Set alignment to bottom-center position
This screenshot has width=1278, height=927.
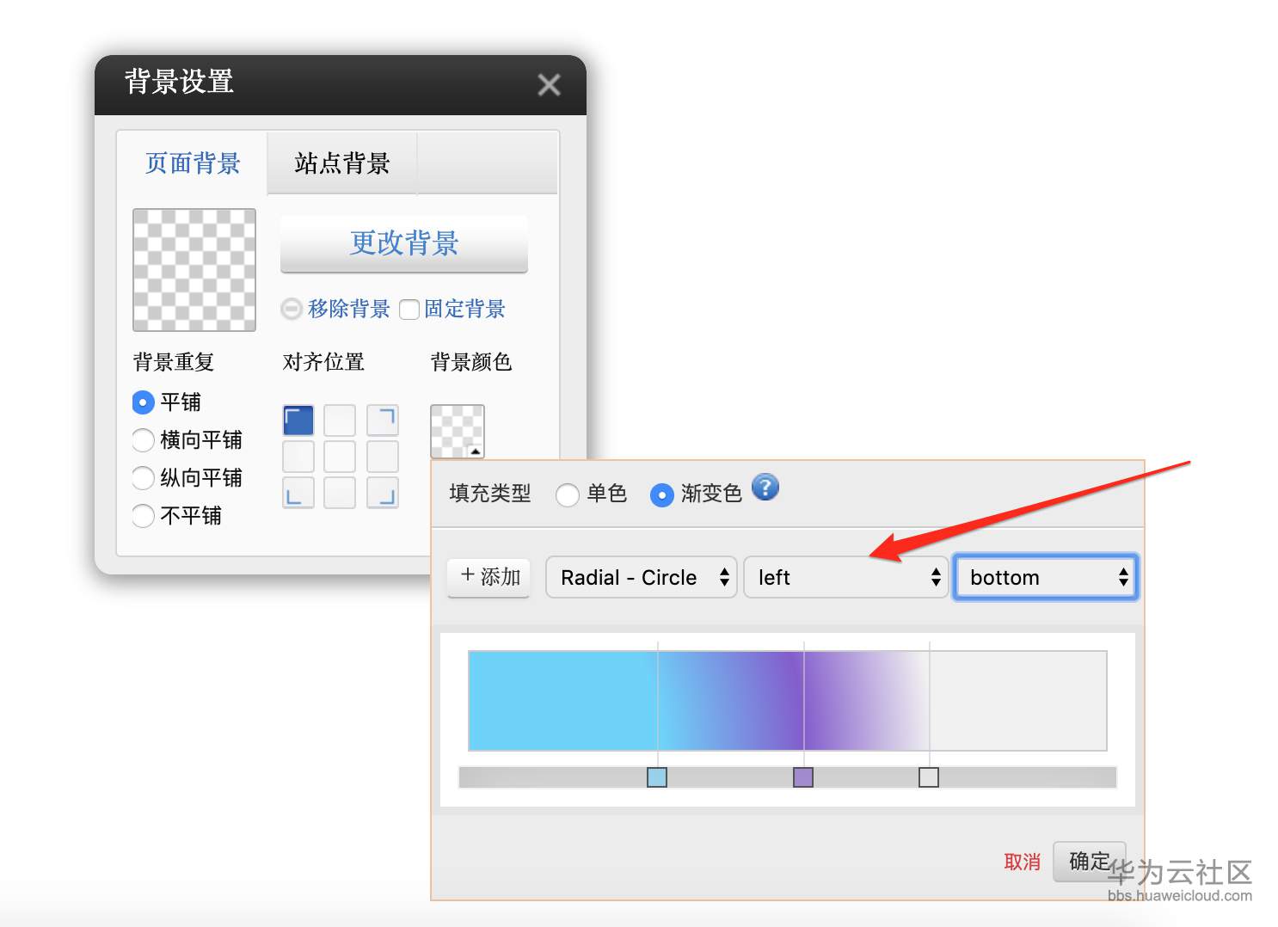coord(340,493)
